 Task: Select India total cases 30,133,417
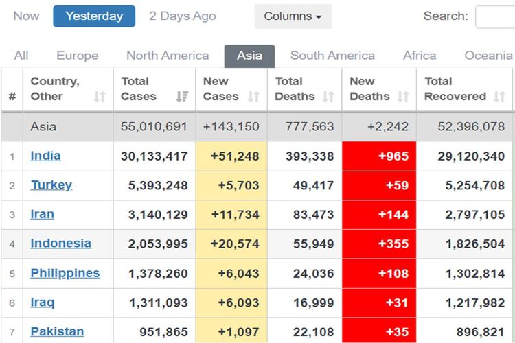[154, 156]
